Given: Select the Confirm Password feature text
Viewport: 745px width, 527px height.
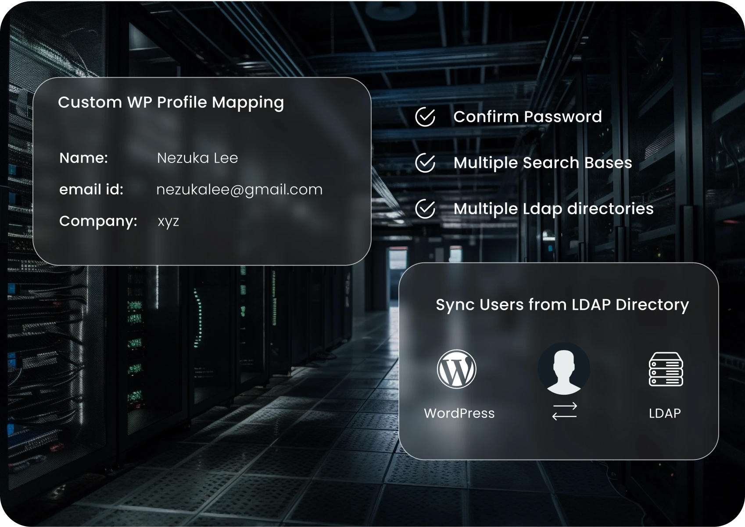Looking at the screenshot, I should tap(527, 117).
